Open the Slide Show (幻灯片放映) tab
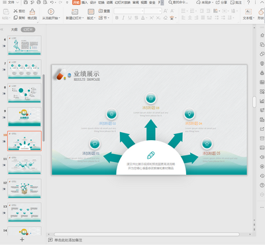265x245 pixels. pos(123,3)
